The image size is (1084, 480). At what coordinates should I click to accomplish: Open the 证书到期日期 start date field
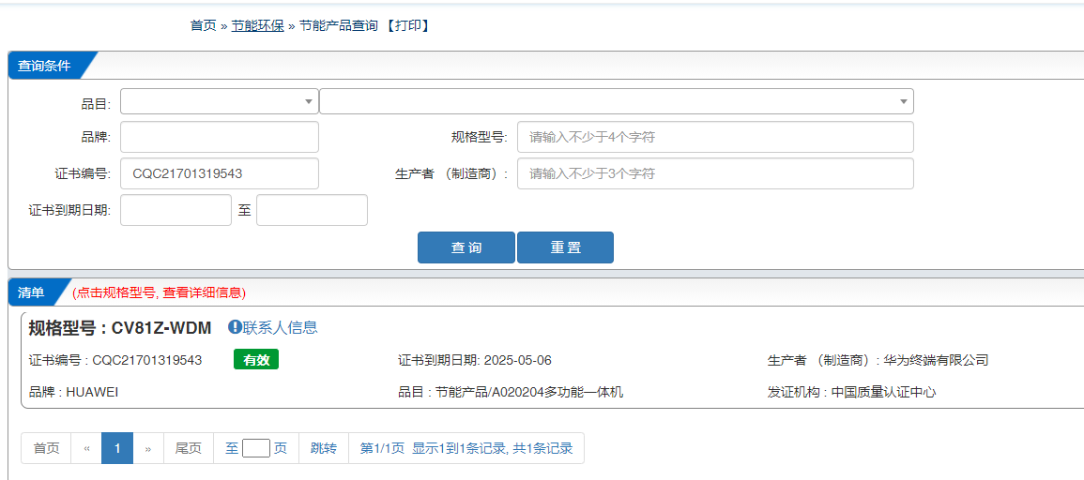point(176,210)
